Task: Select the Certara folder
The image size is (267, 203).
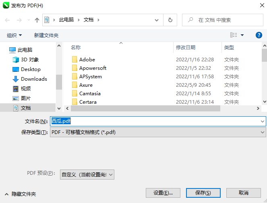Action: pos(88,102)
